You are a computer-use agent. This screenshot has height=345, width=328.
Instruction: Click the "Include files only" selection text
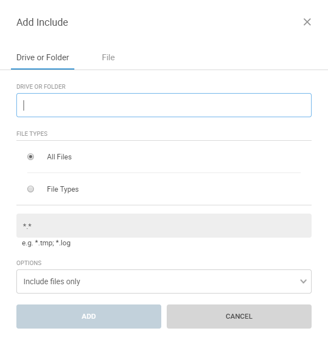(x=52, y=281)
